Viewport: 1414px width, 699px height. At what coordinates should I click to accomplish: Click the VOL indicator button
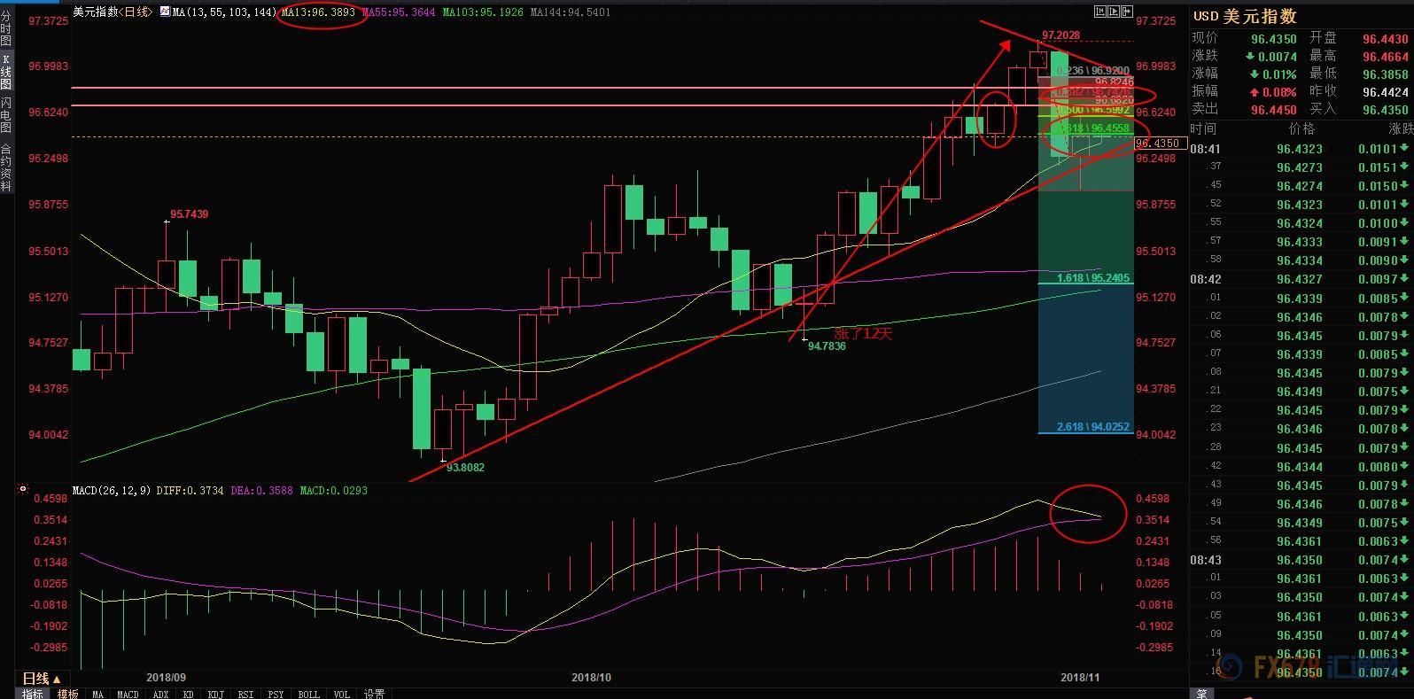click(341, 694)
